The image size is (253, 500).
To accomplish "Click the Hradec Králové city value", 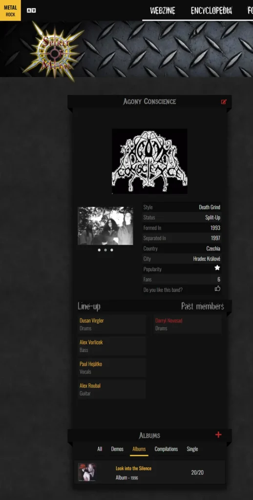I will tap(207, 259).
